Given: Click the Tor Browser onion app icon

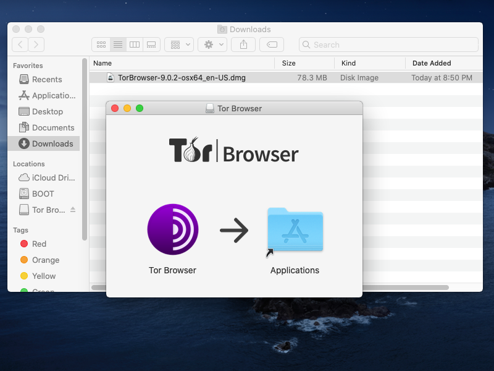Looking at the screenshot, I should (x=173, y=229).
